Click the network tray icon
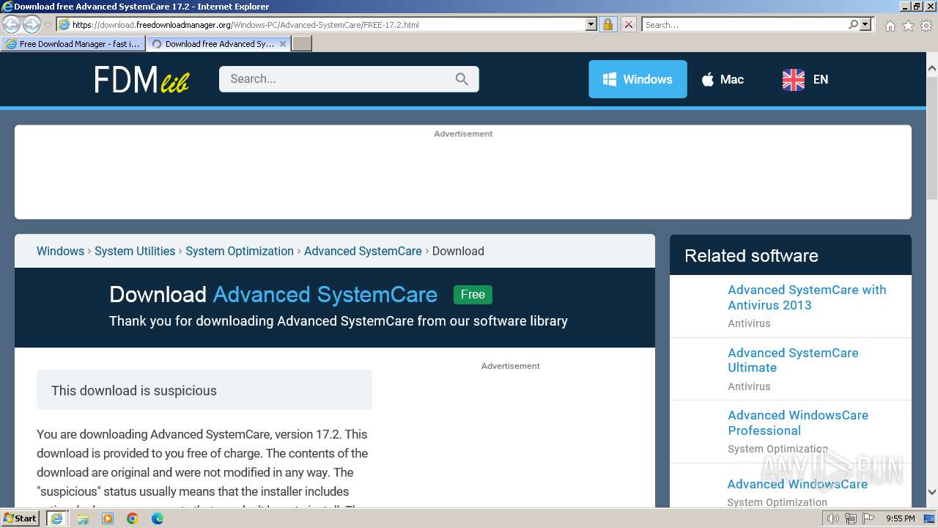This screenshot has width=938, height=528. (x=851, y=518)
